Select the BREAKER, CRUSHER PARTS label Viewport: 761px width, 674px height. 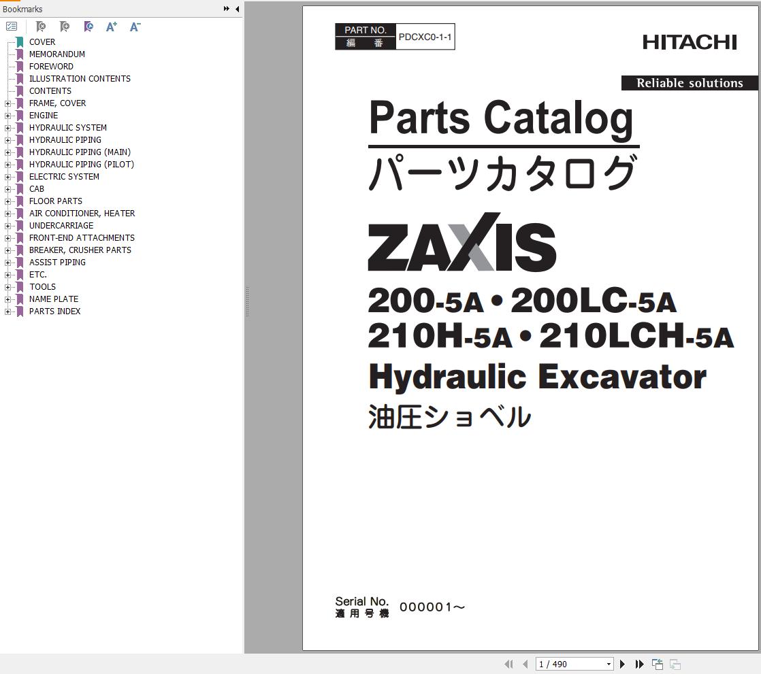click(x=80, y=250)
